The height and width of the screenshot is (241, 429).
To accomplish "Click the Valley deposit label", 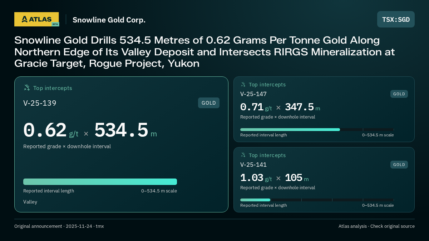I will 30,202.
